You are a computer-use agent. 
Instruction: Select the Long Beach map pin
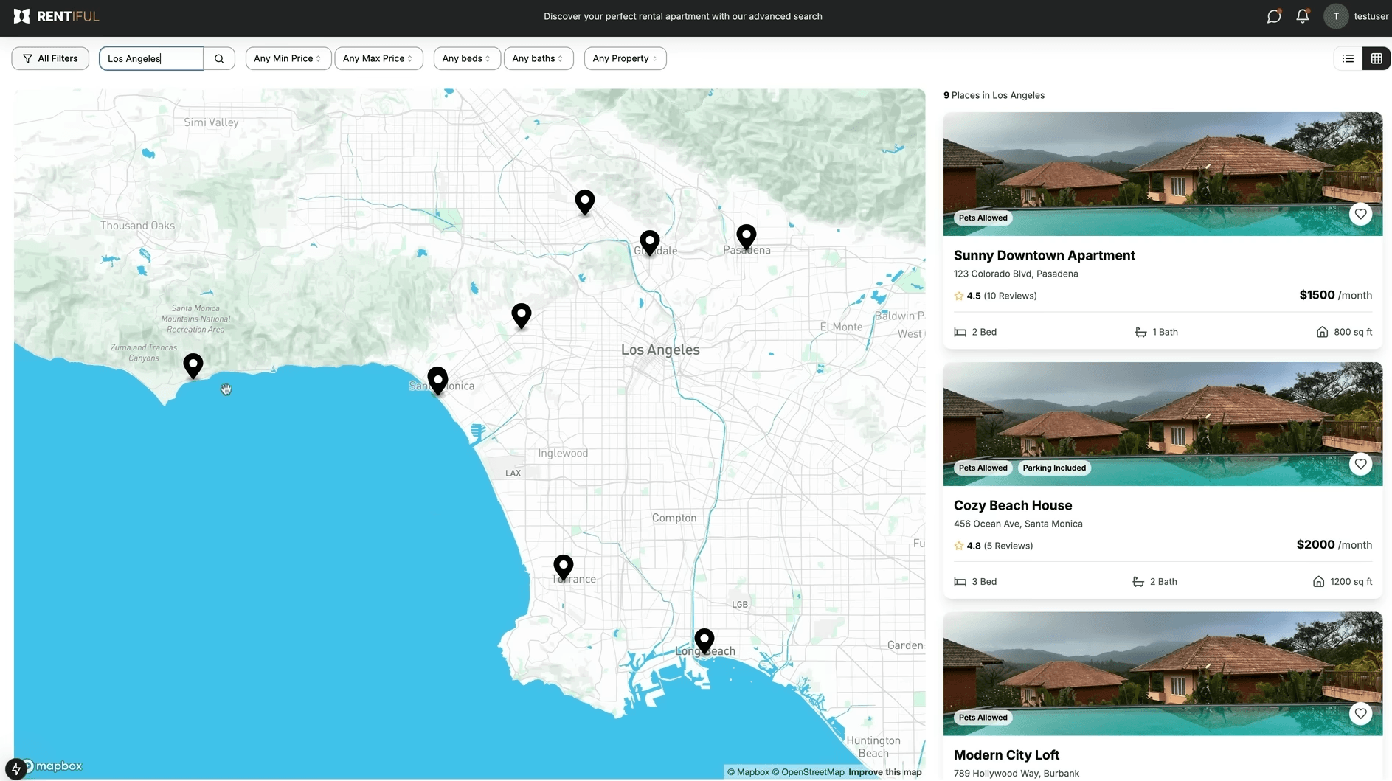click(x=704, y=641)
